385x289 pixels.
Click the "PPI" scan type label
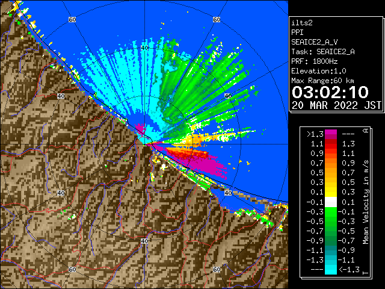coord(297,33)
